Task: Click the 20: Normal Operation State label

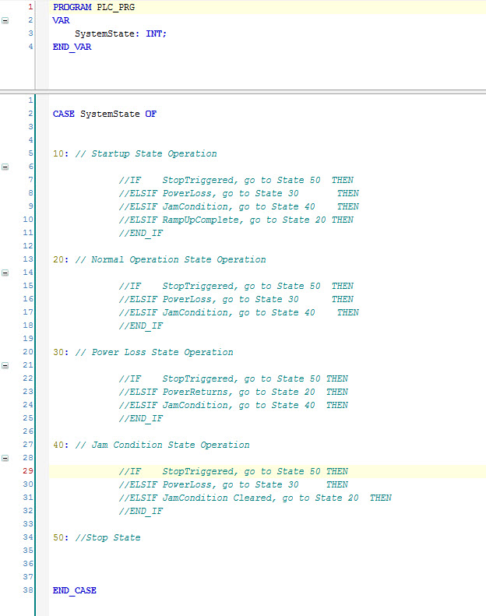Action: 160,259
